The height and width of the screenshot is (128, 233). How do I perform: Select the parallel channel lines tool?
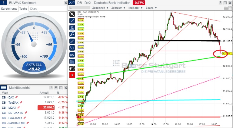coord(72,41)
